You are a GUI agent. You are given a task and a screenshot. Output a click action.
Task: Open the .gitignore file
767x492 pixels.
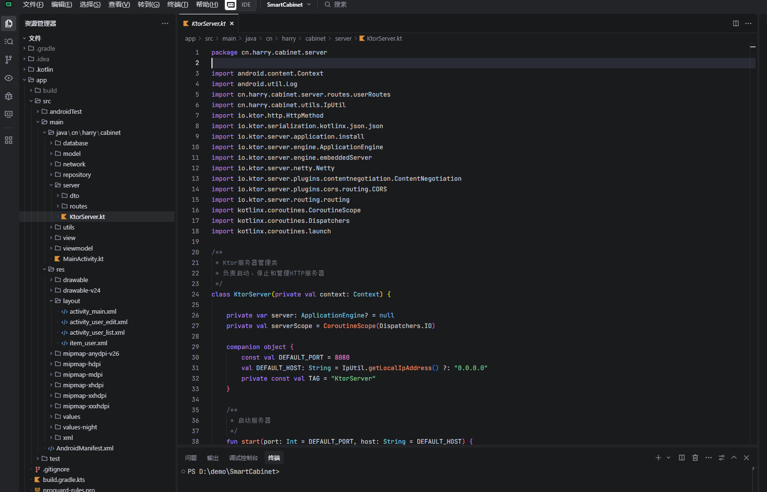pyautogui.click(x=56, y=469)
